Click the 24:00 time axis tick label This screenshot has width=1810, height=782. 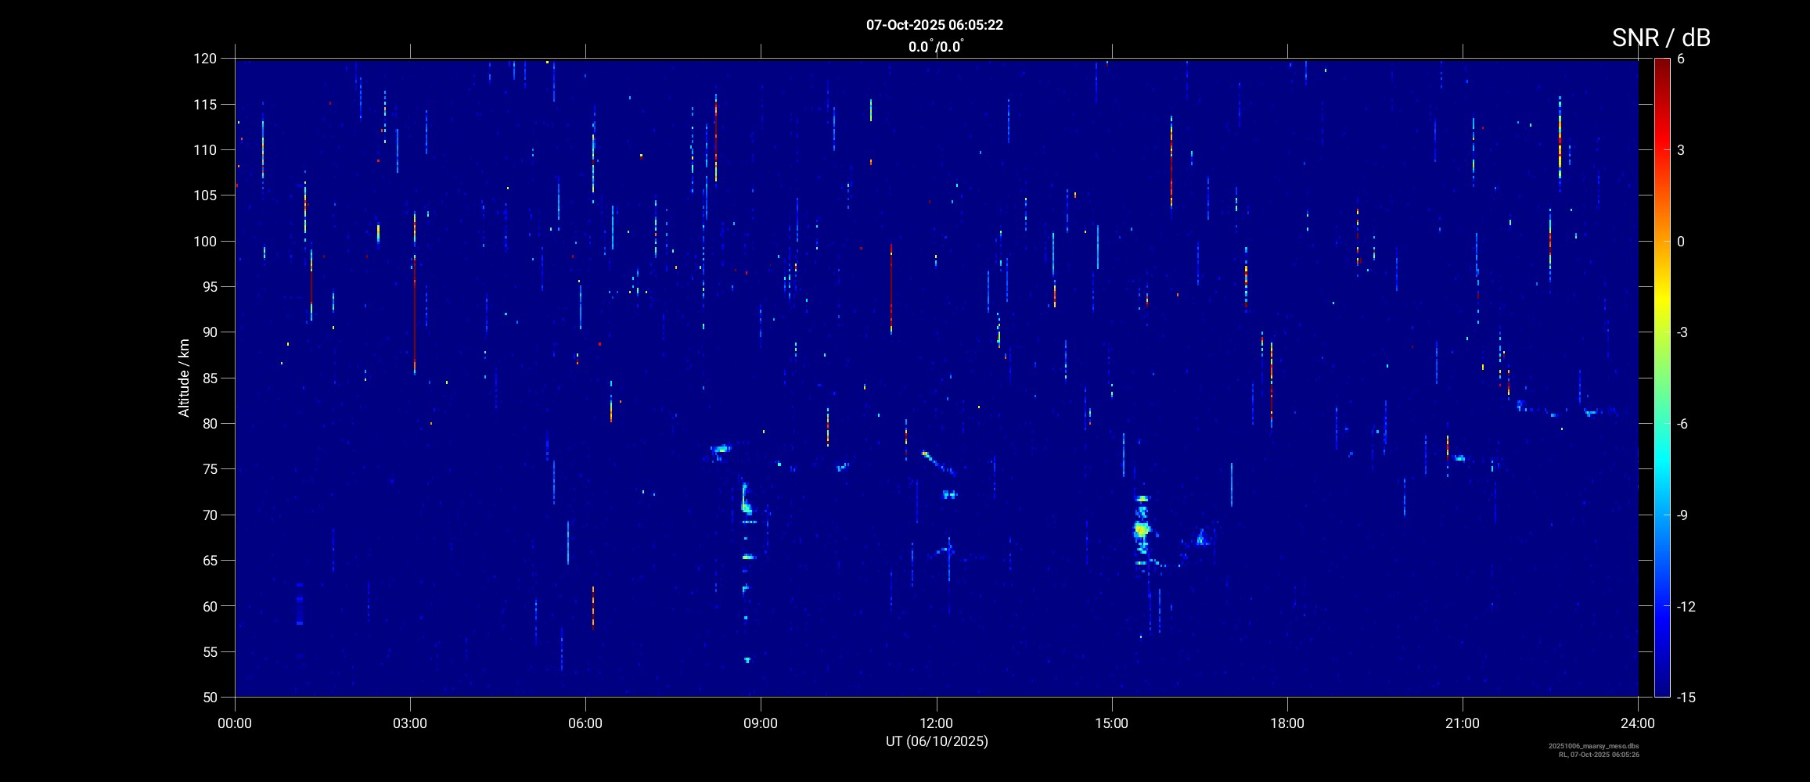(x=1638, y=723)
